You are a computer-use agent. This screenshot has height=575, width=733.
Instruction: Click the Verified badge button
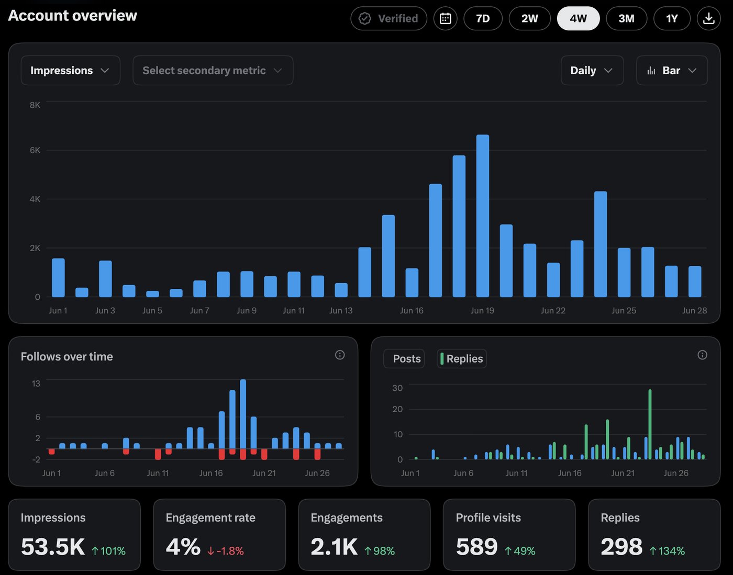click(388, 18)
